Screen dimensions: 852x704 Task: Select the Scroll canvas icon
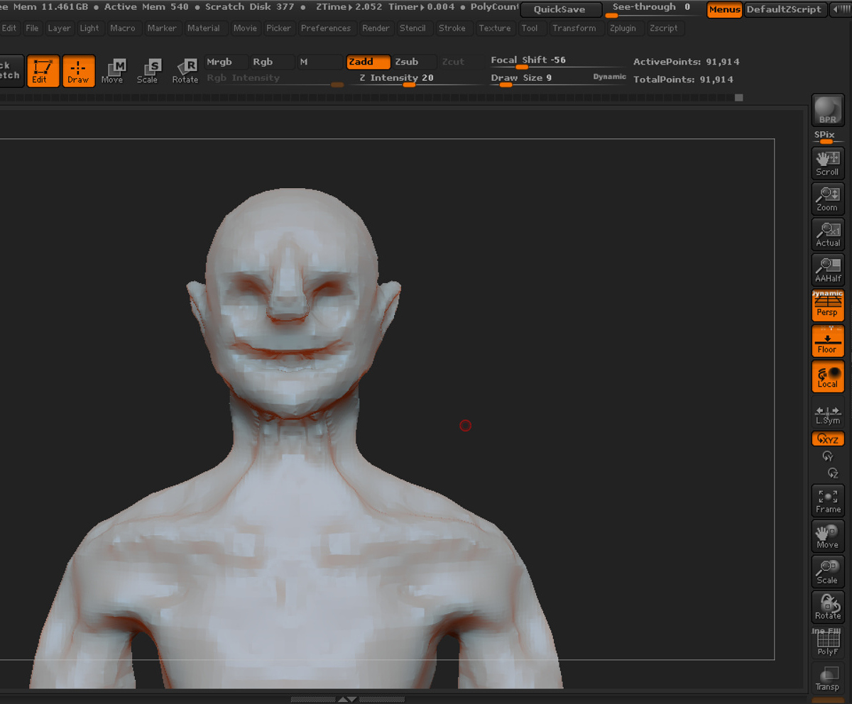827,163
